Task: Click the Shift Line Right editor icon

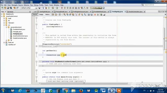Action: click(92, 14)
